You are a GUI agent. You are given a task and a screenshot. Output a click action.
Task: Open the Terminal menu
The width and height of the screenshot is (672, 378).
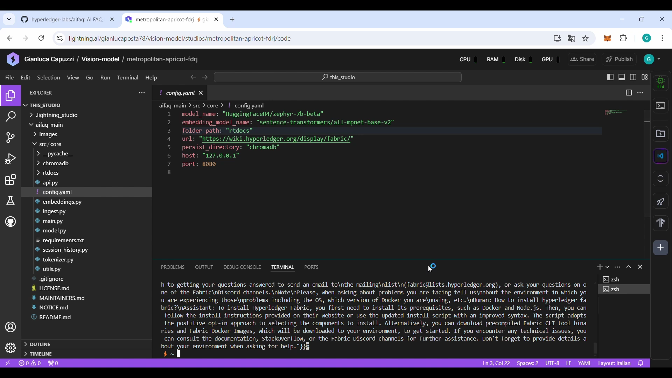[x=128, y=78]
